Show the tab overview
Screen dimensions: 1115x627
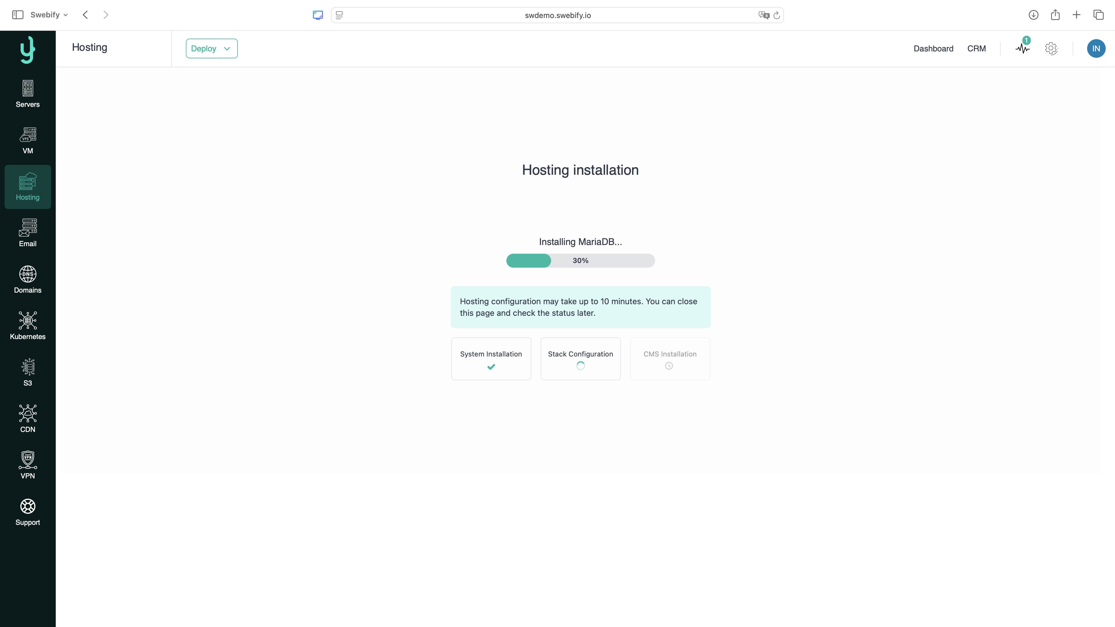[1098, 15]
